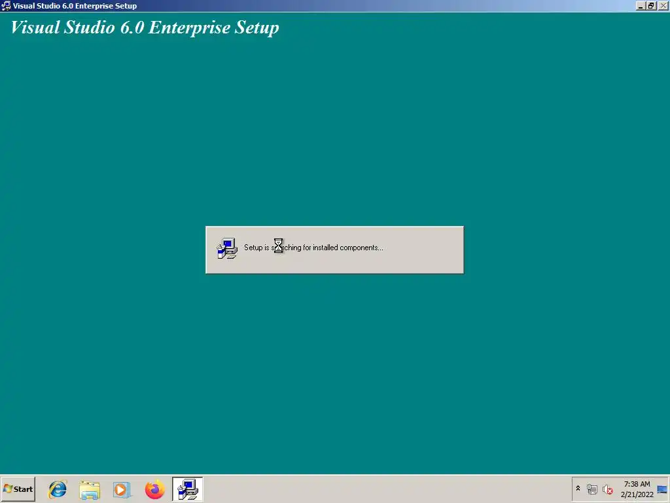Image resolution: width=670 pixels, height=503 pixels.
Task: Click the setup computer icon in dialog
Action: click(227, 248)
